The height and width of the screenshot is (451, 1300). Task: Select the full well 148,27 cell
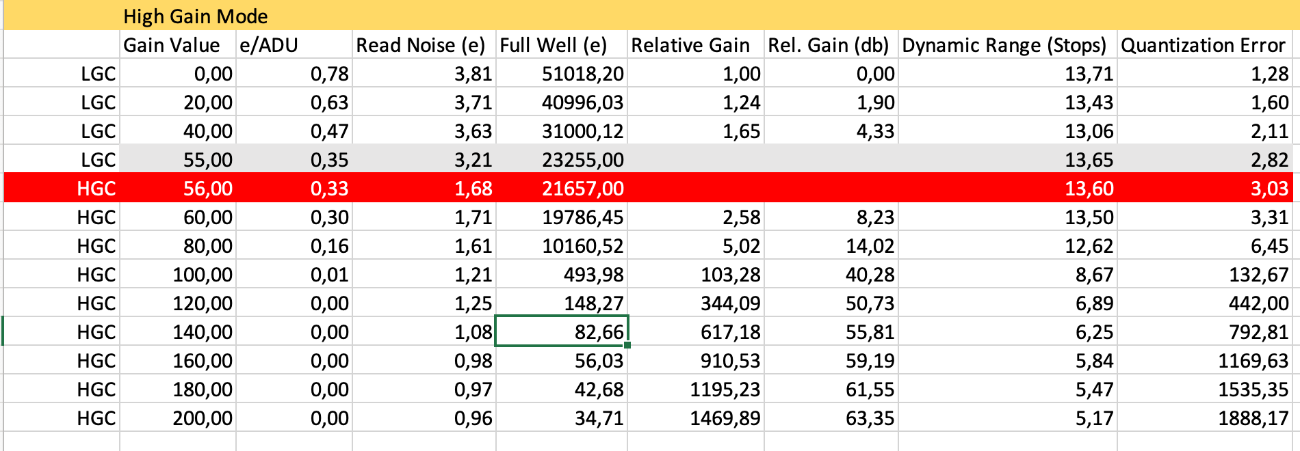(562, 303)
